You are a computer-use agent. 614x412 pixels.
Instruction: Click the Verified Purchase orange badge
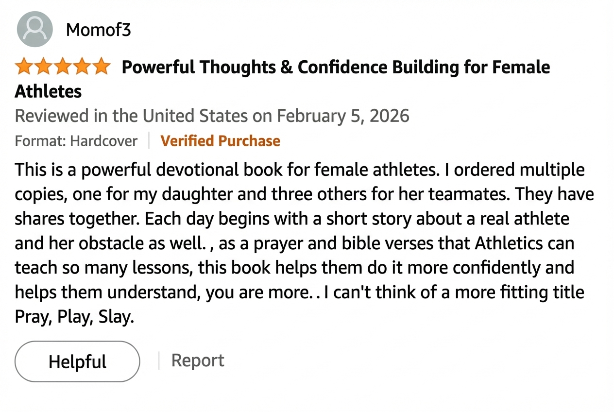[x=220, y=141]
